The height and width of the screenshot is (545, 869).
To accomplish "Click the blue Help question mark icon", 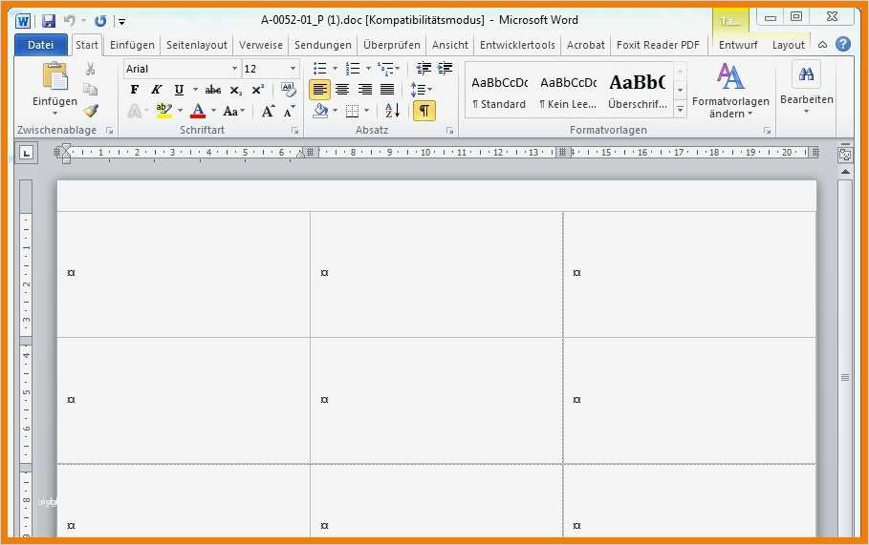I will pyautogui.click(x=843, y=44).
